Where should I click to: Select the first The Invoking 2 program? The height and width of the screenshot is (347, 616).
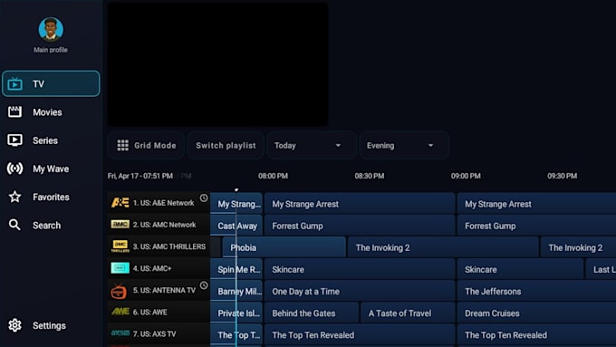pyautogui.click(x=443, y=247)
